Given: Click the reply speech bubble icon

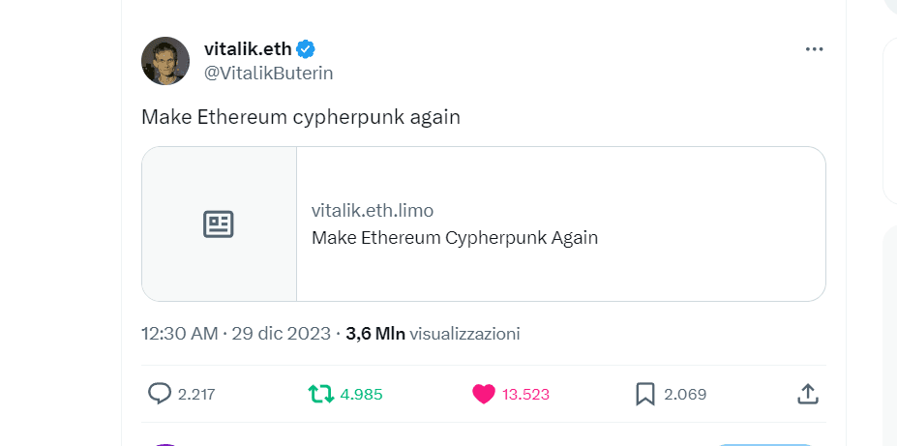Looking at the screenshot, I should point(160,394).
